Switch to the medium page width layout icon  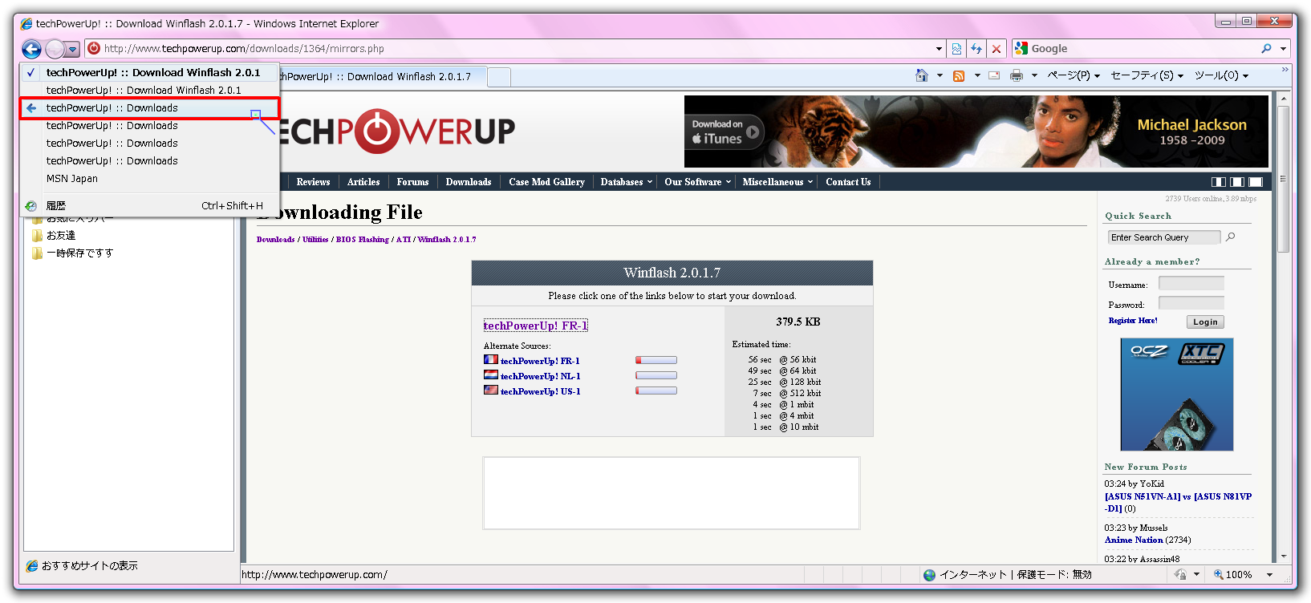point(1236,182)
